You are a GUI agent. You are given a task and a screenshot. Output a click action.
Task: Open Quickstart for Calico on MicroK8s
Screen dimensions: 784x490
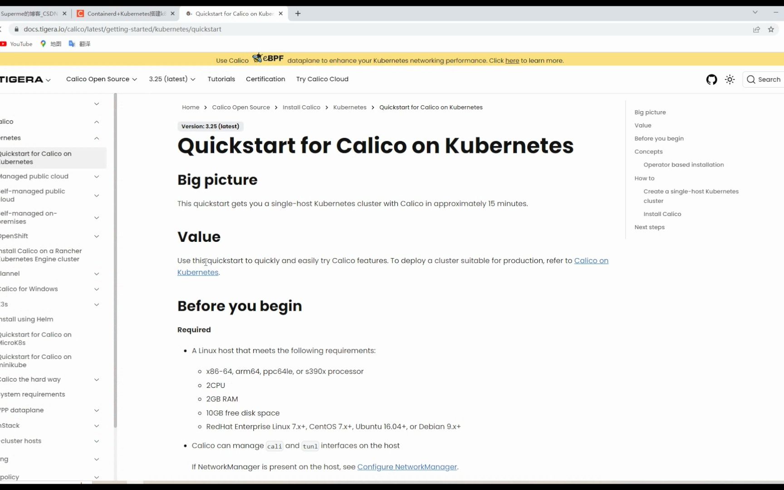[x=36, y=338]
